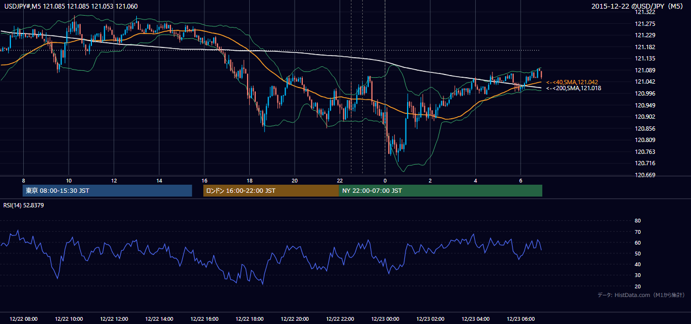Click the white 200 SMA 121.018 label

click(x=574, y=88)
